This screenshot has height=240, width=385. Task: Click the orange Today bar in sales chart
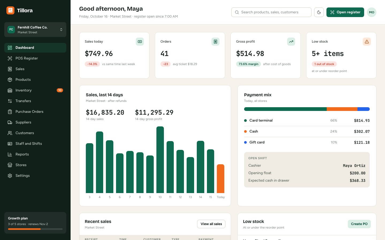pyautogui.click(x=221, y=179)
